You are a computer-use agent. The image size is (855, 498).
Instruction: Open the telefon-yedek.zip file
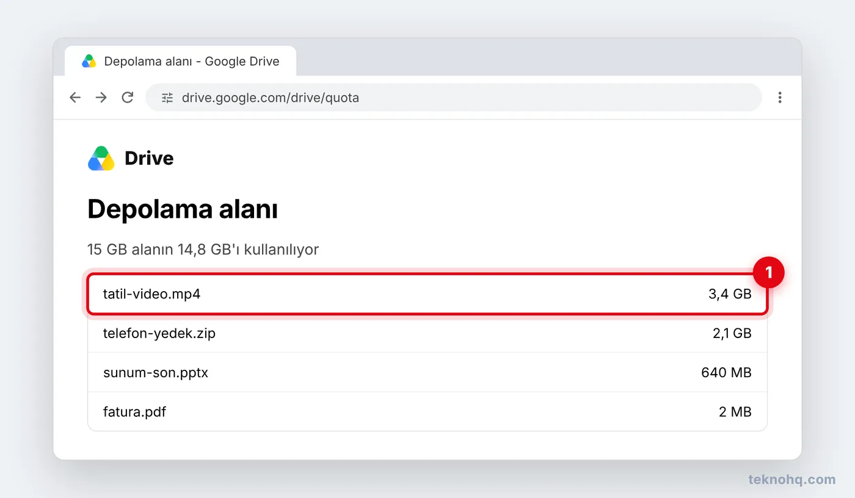428,333
